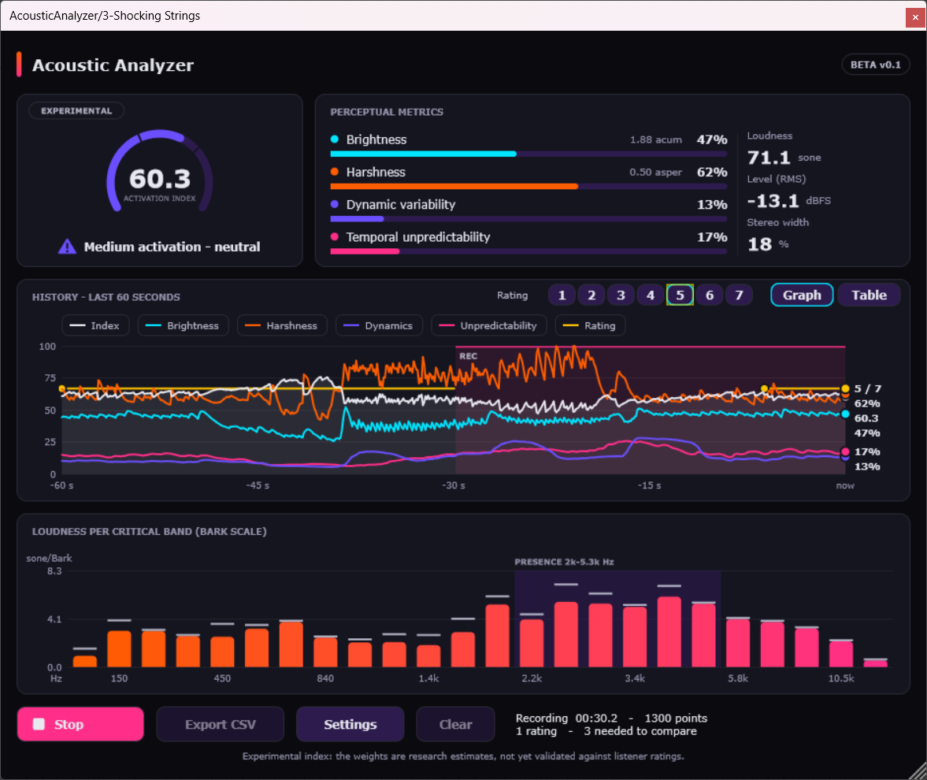
Task: Click the Harshness progress bar
Action: [528, 187]
